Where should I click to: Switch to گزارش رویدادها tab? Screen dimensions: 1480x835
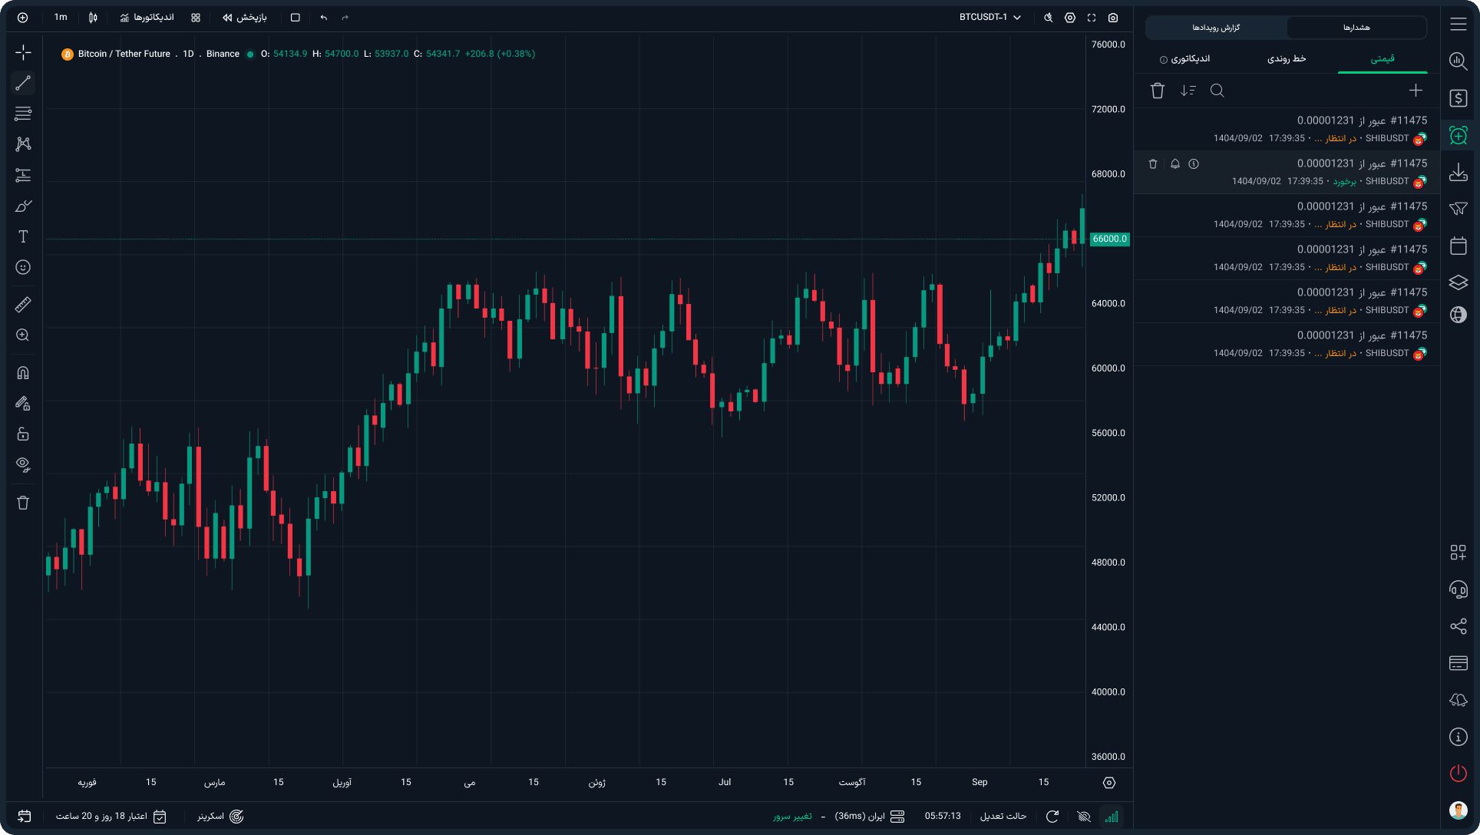[x=1216, y=28]
